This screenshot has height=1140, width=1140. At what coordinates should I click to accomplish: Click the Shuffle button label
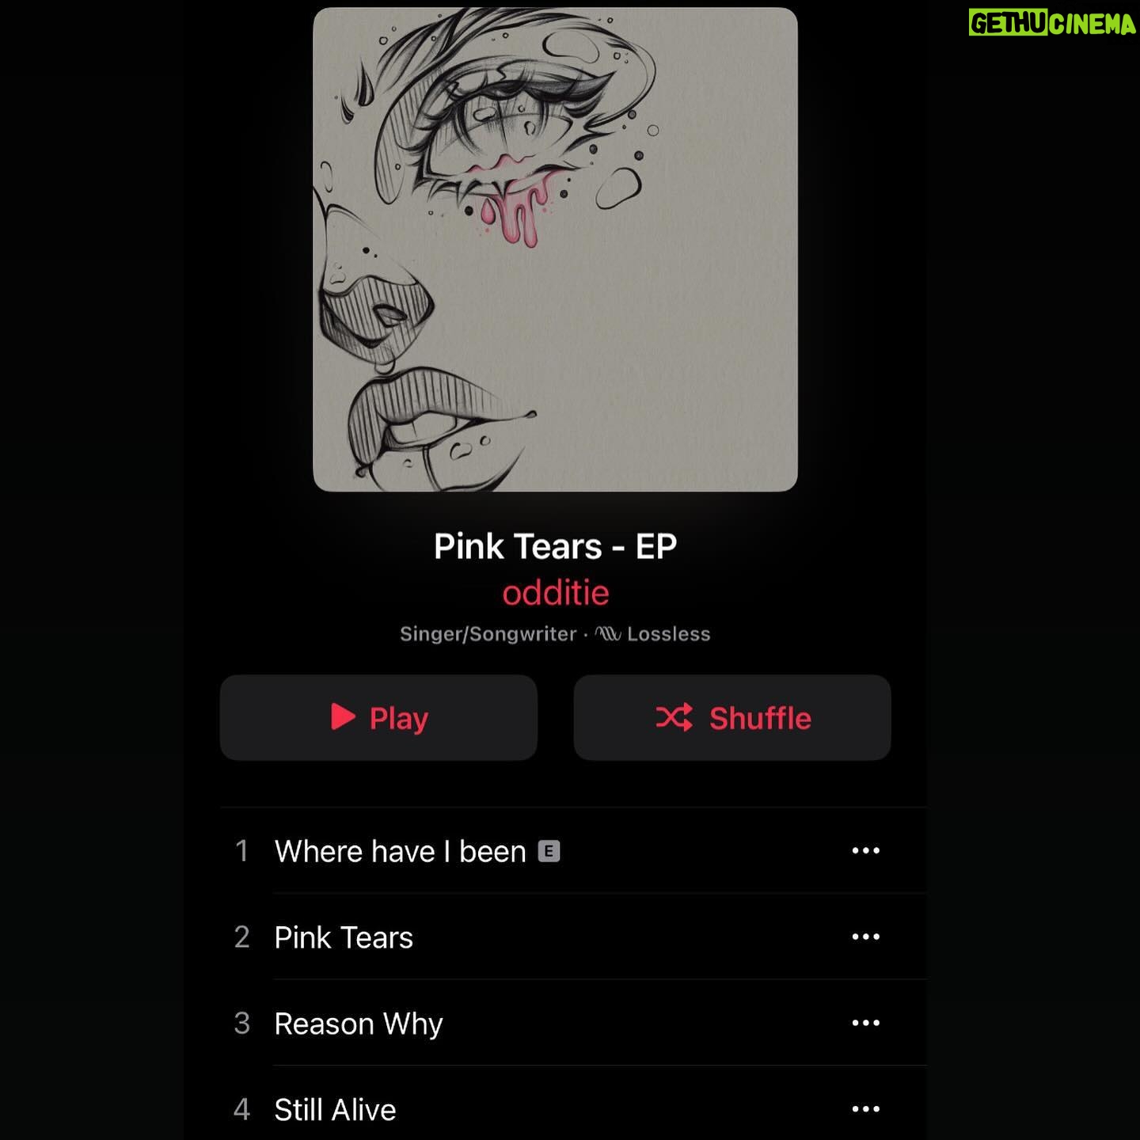(x=760, y=718)
